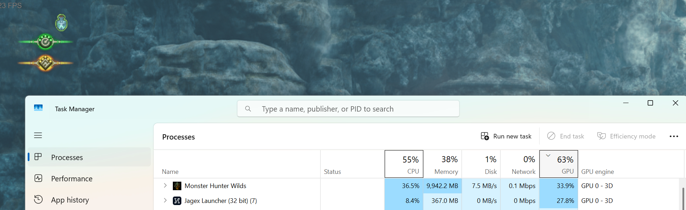Switch to App history page
The width and height of the screenshot is (686, 210).
(70, 200)
